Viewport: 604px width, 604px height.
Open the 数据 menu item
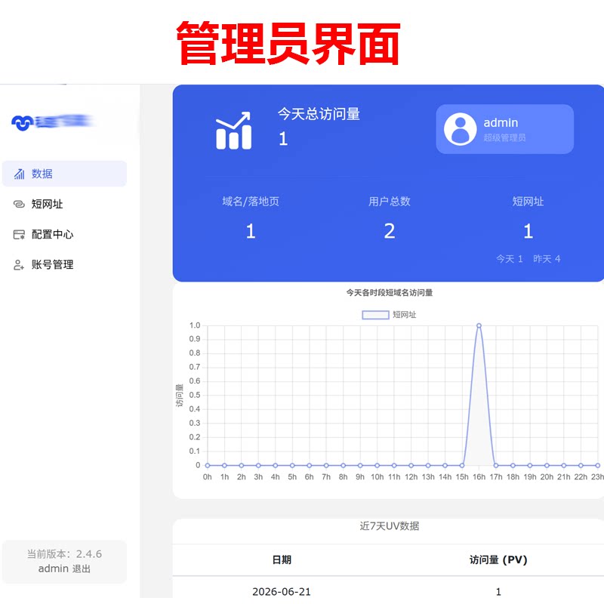tap(64, 174)
